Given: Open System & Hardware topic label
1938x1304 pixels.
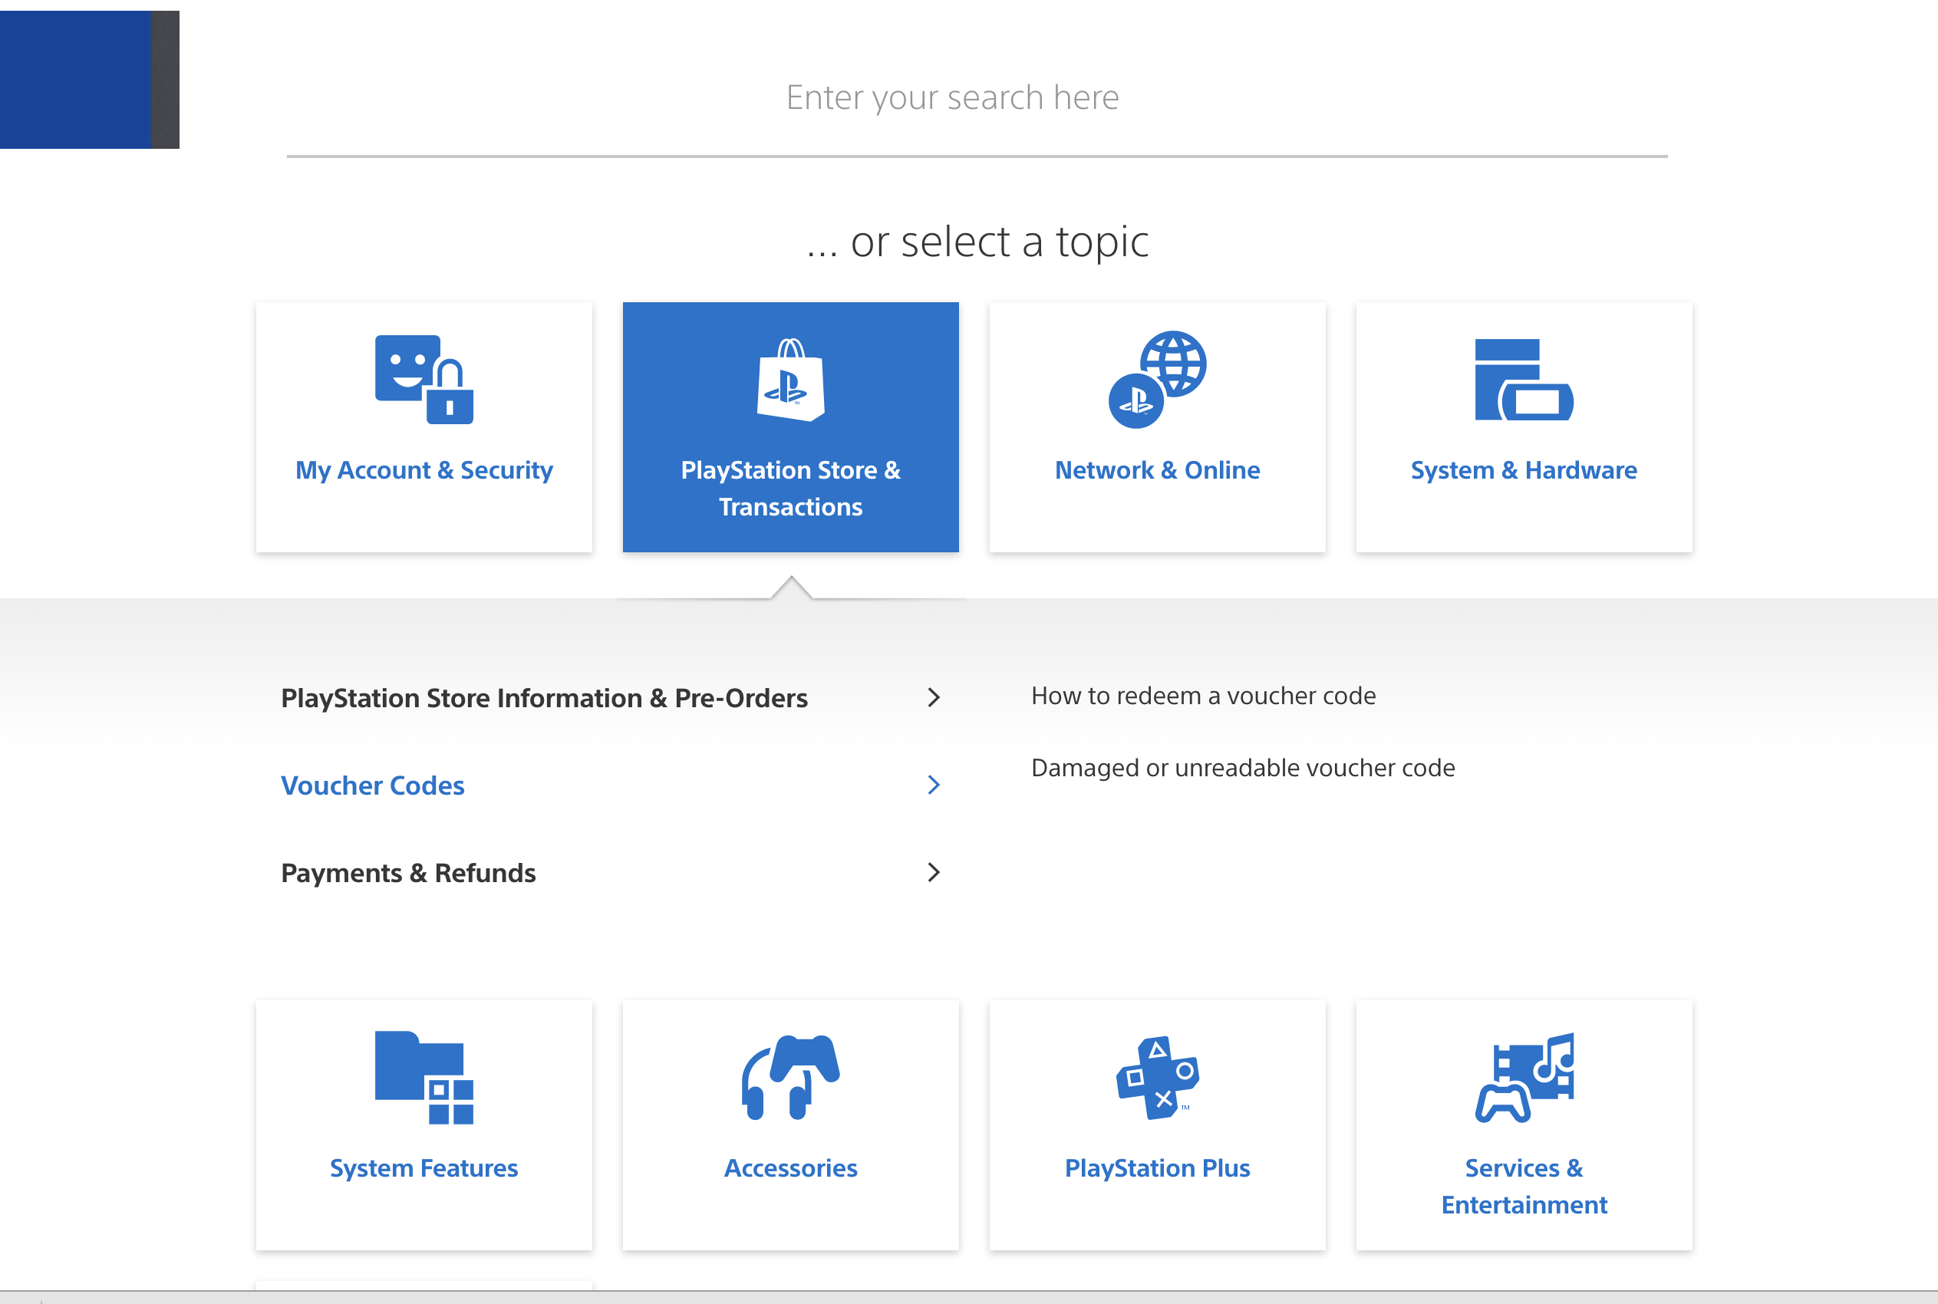Looking at the screenshot, I should tap(1524, 470).
